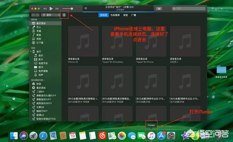Open first 语音备忘录 album thumbnail
Image resolution: width=233 pixels, height=142 pixels.
pyautogui.click(x=83, y=41)
